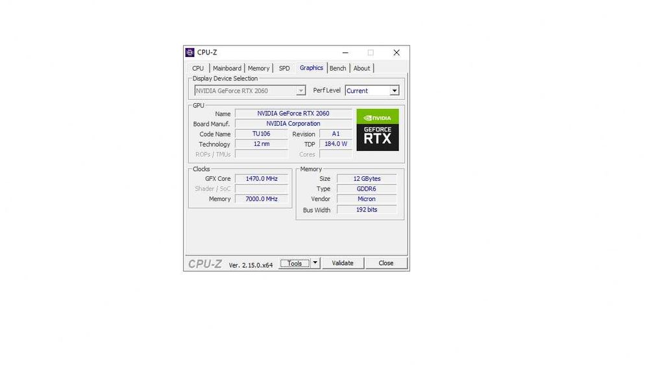Open the Tools dropdown arrow
This screenshot has width=649, height=365.
pyautogui.click(x=315, y=263)
